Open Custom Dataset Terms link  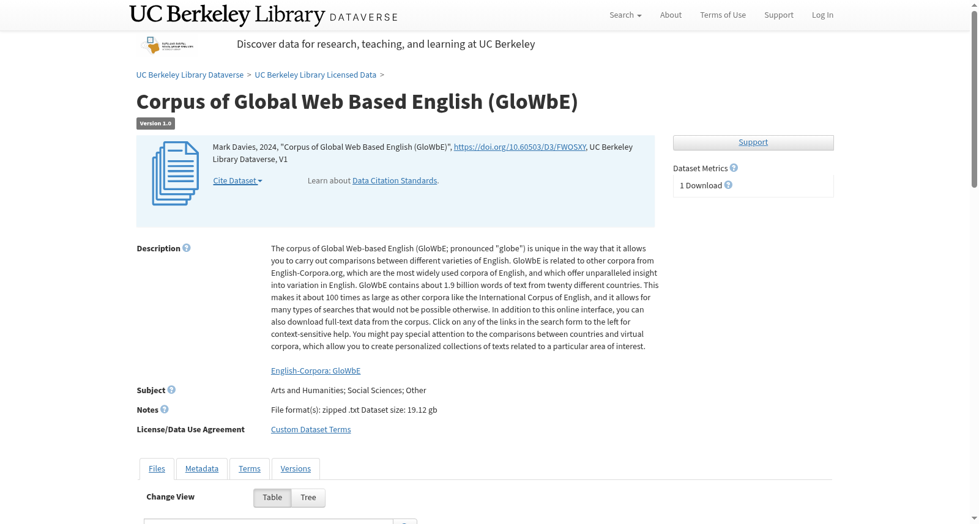click(311, 430)
